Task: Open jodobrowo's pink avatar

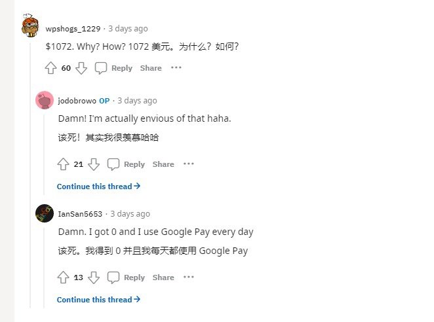Action: (x=45, y=101)
